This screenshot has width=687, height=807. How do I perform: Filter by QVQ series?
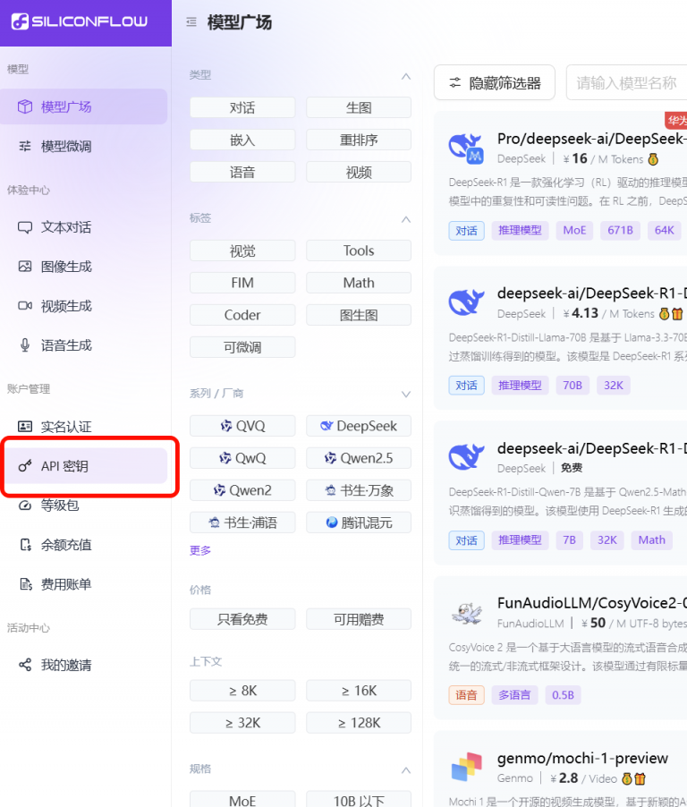point(242,426)
